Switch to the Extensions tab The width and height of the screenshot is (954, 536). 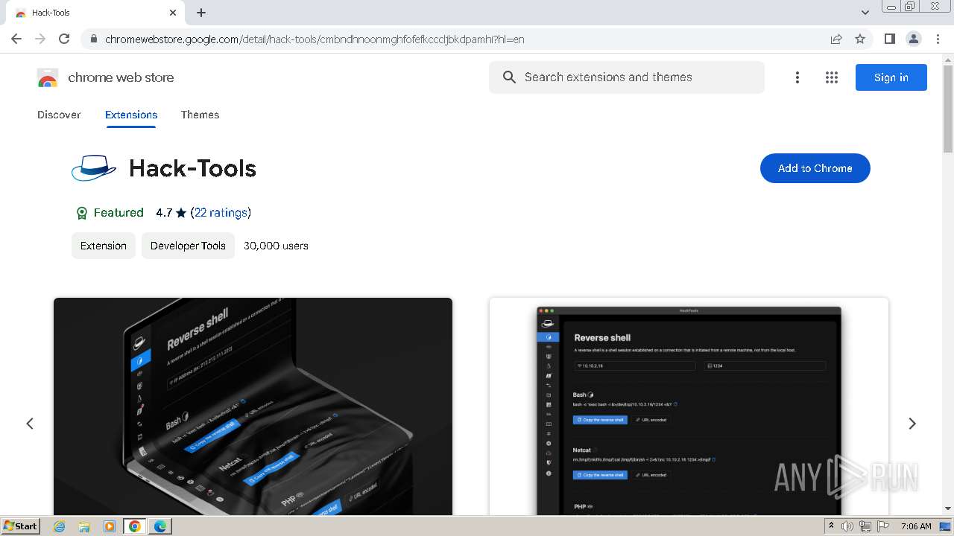pyautogui.click(x=131, y=115)
